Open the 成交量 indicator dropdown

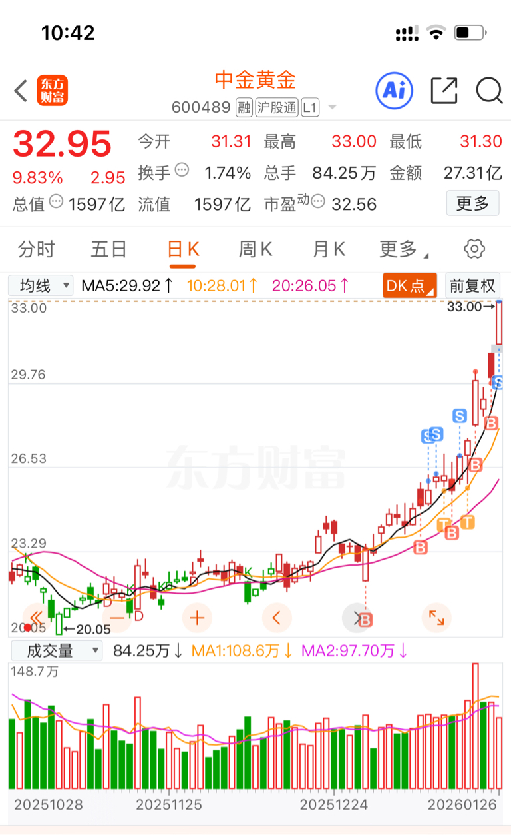[x=55, y=650]
